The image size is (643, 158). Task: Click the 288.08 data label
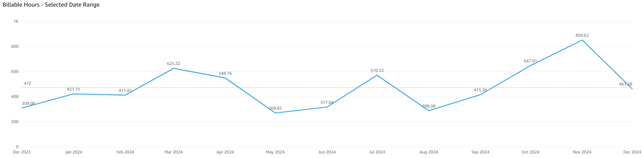[429, 106]
